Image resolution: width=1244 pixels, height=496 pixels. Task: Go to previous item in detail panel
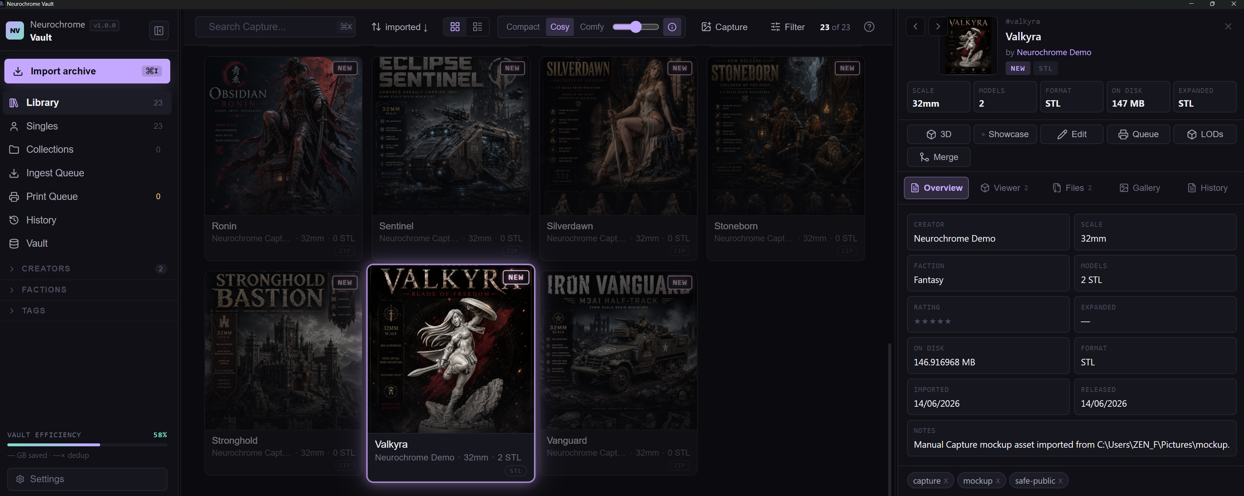(915, 26)
